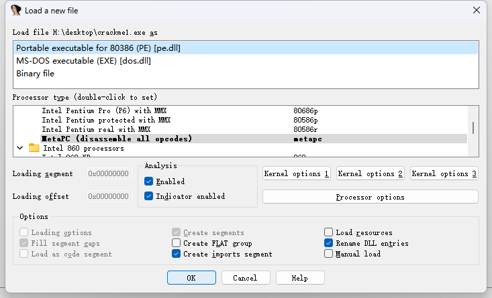Open the Help button
The width and height of the screenshot is (492, 298).
300,278
